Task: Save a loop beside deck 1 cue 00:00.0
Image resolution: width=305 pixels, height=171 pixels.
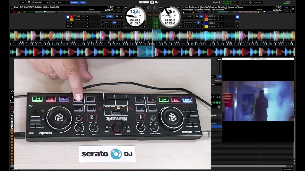Action: (87, 17)
